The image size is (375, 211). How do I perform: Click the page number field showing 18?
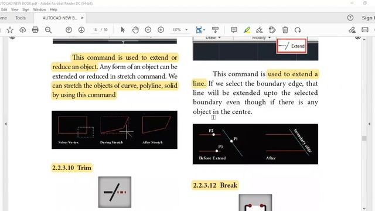[95, 30]
